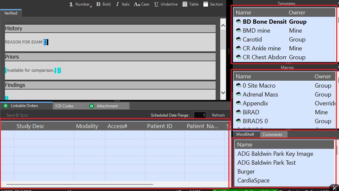Click cloud icon next to Adrenal Mass macro
The height and width of the screenshot is (191, 339).
coord(238,95)
